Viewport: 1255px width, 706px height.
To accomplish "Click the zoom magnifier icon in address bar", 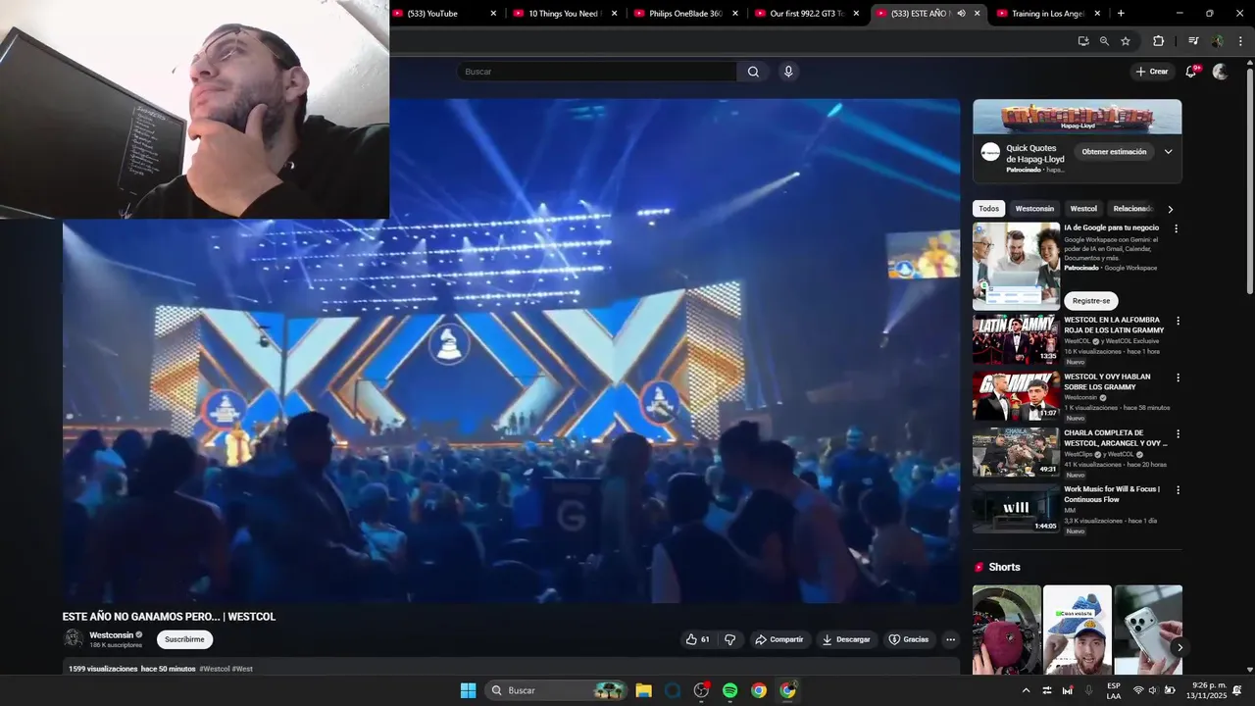I will [x=1104, y=41].
